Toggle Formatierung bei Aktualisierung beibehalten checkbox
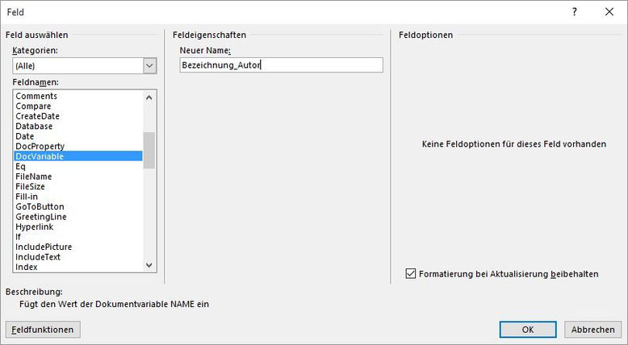The width and height of the screenshot is (628, 345). pyautogui.click(x=411, y=273)
